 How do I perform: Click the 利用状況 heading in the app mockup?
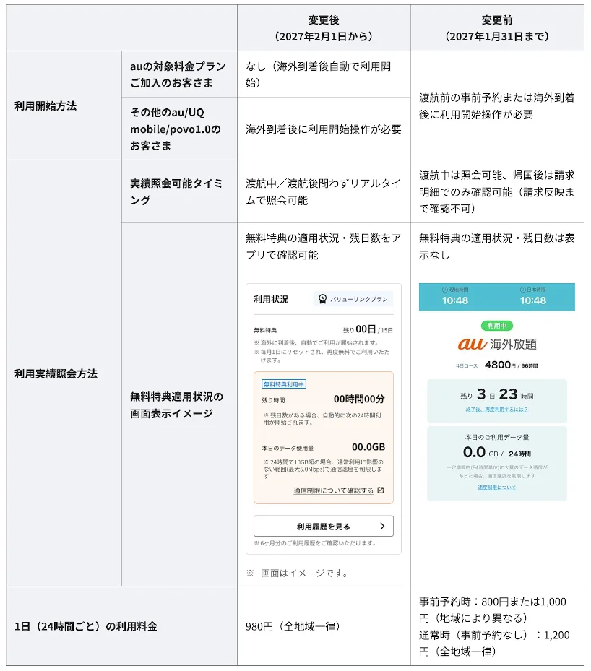271,299
